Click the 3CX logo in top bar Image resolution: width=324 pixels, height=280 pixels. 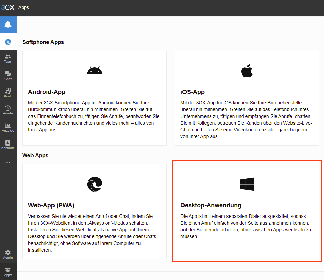click(9, 7)
